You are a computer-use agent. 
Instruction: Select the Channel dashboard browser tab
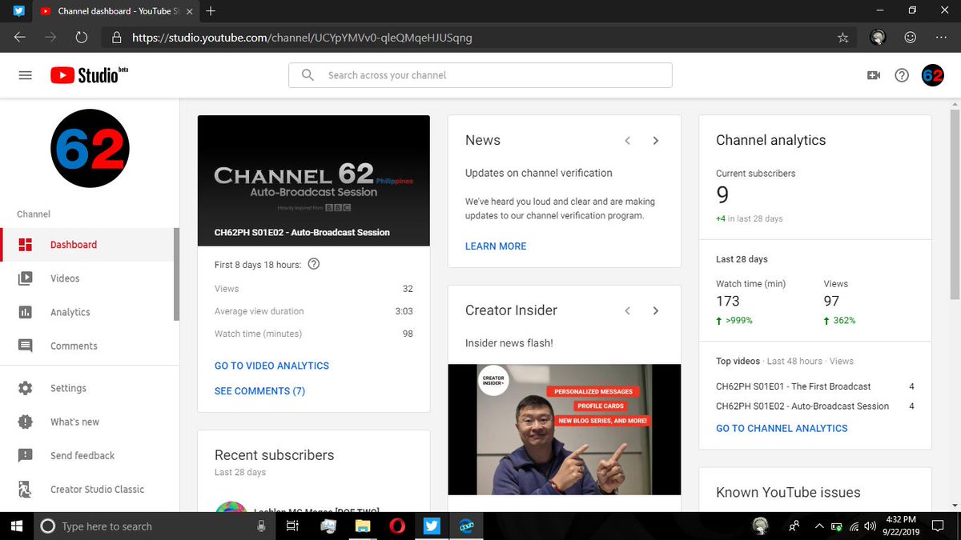[115, 11]
